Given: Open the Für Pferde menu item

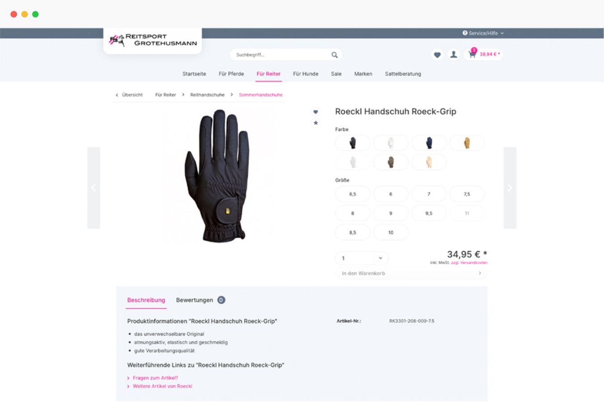Looking at the screenshot, I should (x=231, y=74).
